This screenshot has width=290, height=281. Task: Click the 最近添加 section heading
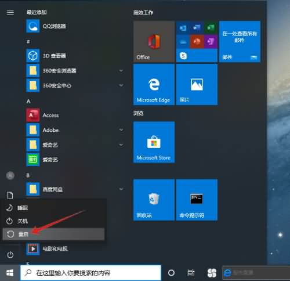37,12
